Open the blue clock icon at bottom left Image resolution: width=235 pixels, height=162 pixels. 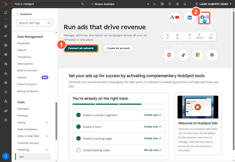coord(6,156)
